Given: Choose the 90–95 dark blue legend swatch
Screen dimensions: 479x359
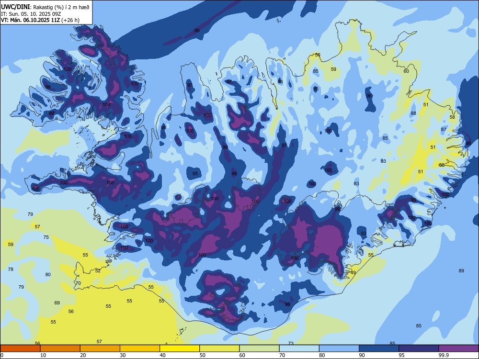Looking at the screenshot, I should point(379,348).
